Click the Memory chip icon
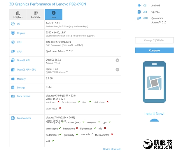175x152 pixels. (13, 79)
